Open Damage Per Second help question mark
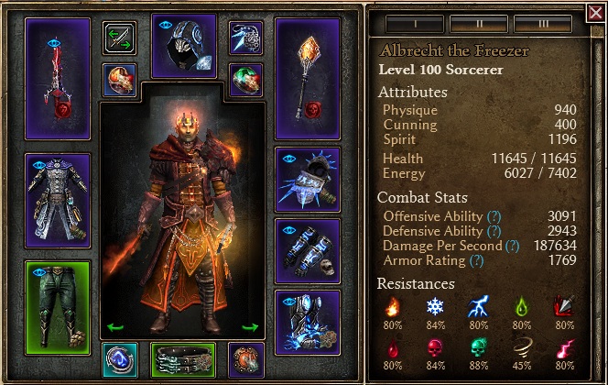This screenshot has height=385, width=608. 512,246
